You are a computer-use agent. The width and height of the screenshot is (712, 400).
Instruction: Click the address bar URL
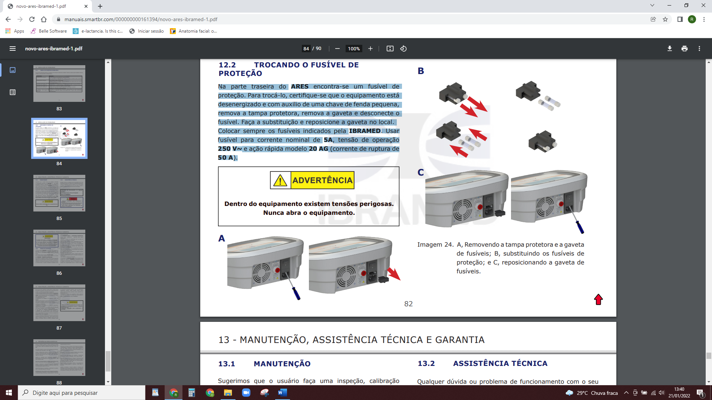pyautogui.click(x=141, y=19)
